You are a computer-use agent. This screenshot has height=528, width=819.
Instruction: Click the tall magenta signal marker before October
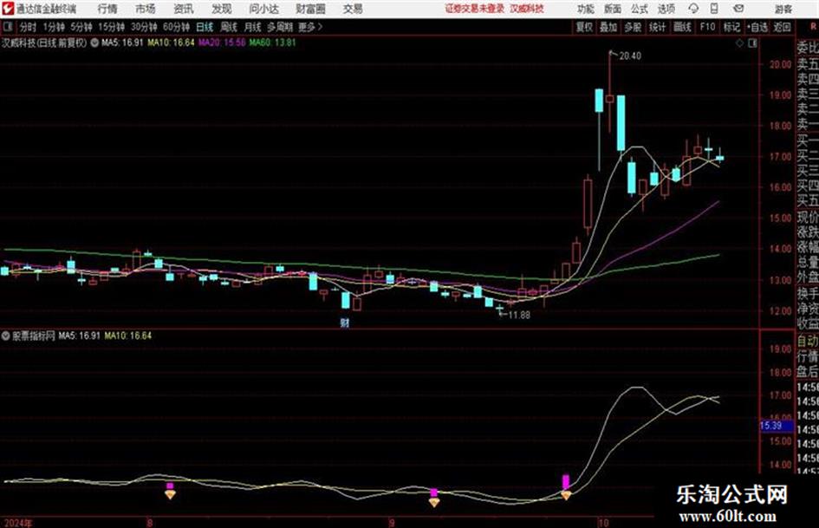(x=566, y=482)
